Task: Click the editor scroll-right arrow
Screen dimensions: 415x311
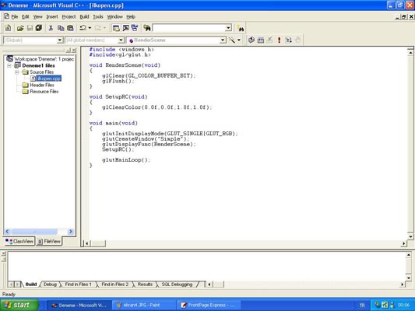Action: (x=403, y=243)
